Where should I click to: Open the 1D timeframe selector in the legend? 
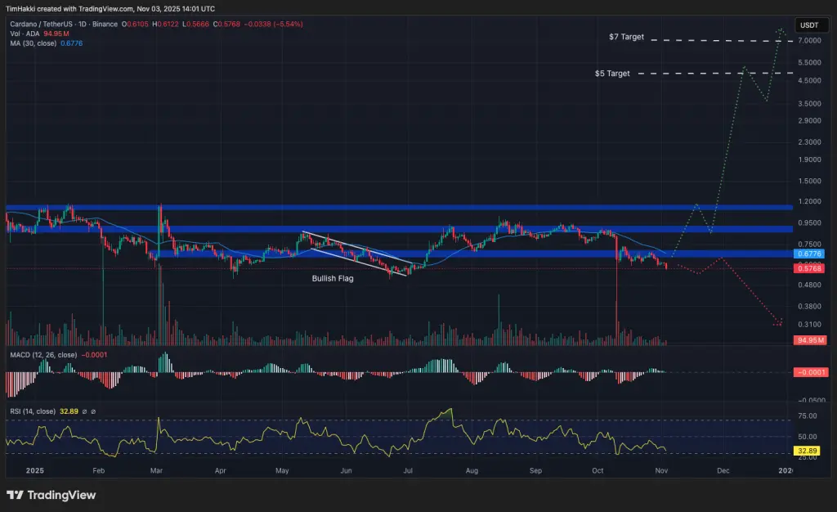[x=82, y=25]
